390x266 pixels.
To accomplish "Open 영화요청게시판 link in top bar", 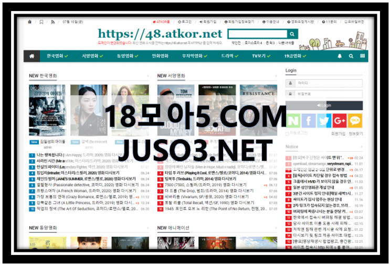I will pyautogui.click(x=300, y=22).
